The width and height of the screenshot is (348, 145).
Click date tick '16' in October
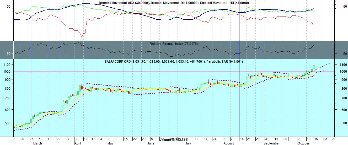coord(316,139)
